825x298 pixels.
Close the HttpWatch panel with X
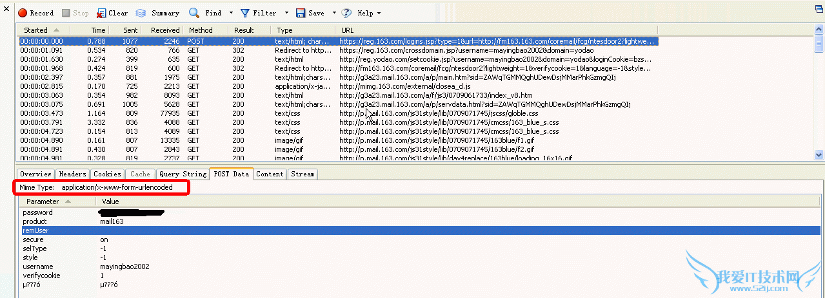coord(6,9)
